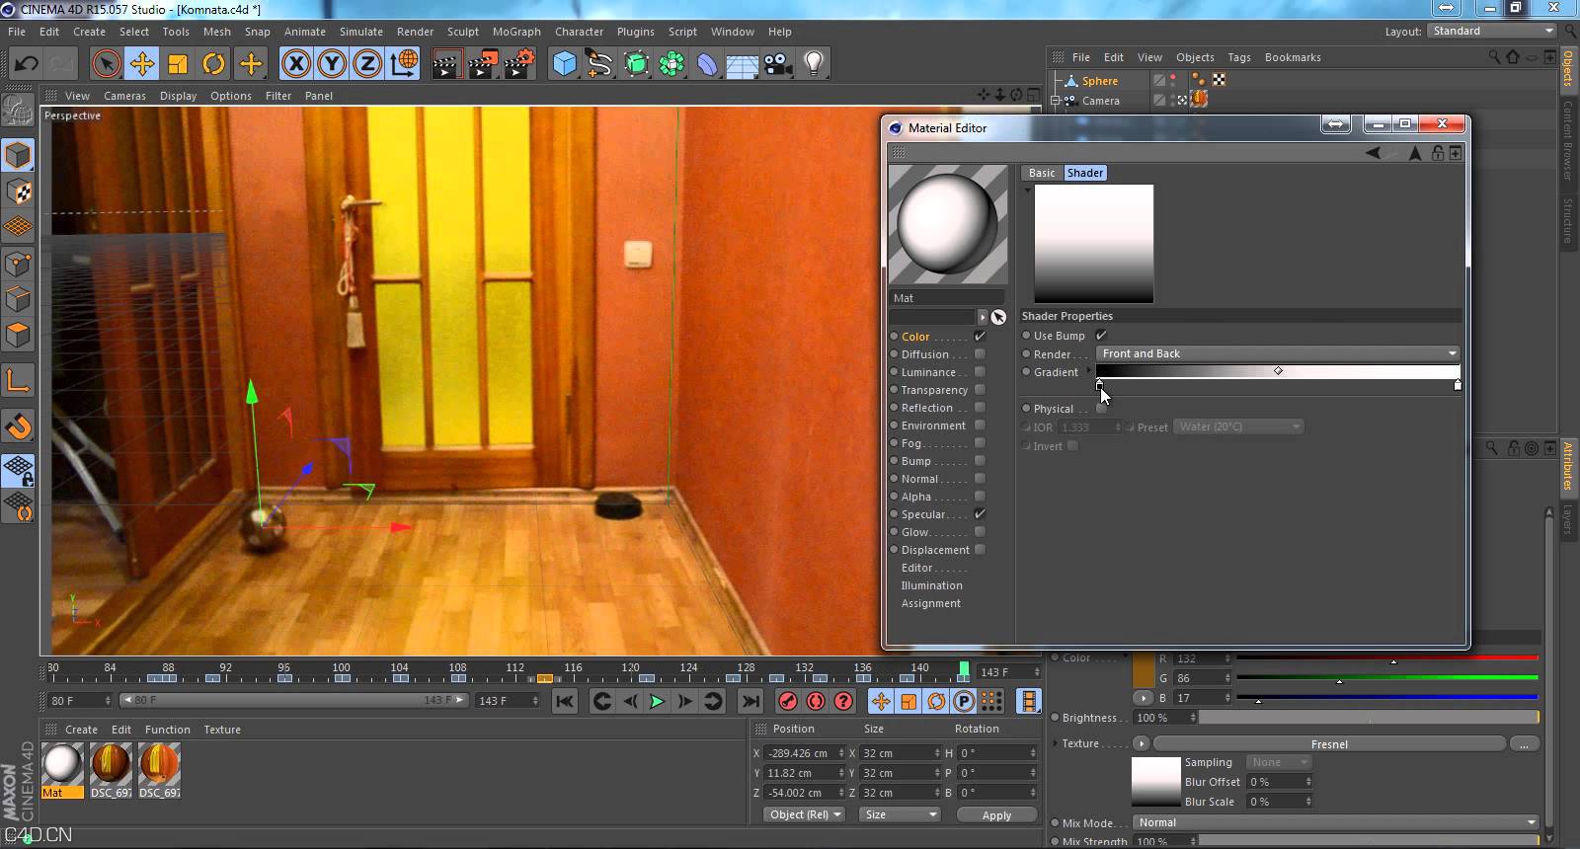Go to end of animation
The width and height of the screenshot is (1580, 849).
point(750,701)
